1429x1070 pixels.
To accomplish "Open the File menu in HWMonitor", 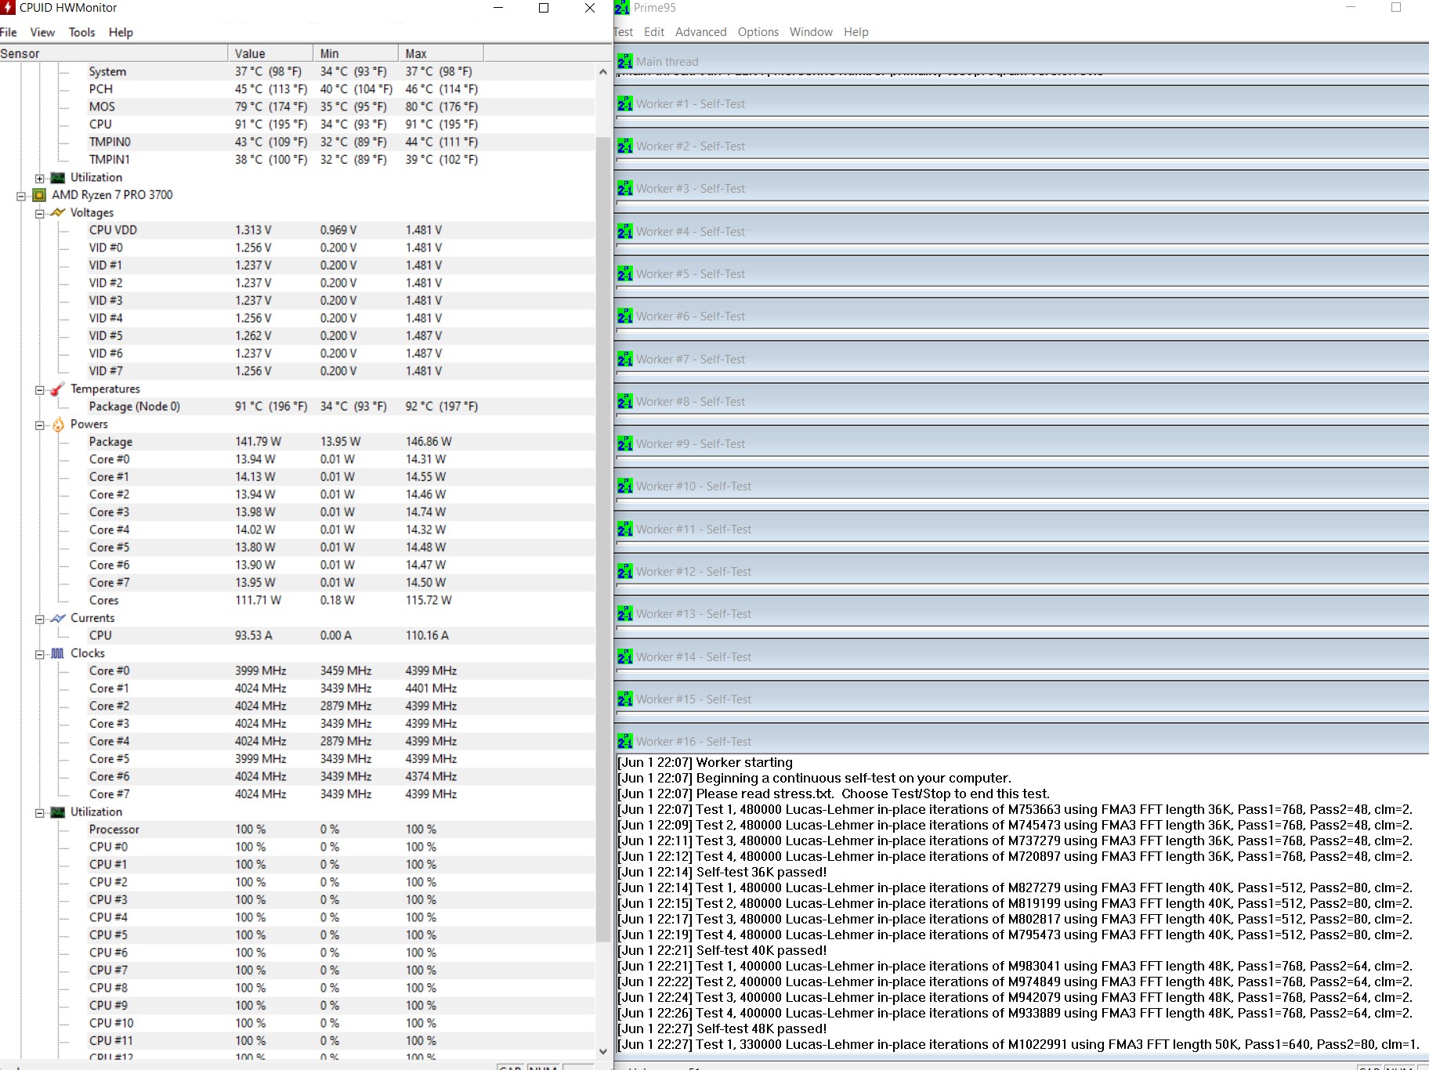I will 9,32.
